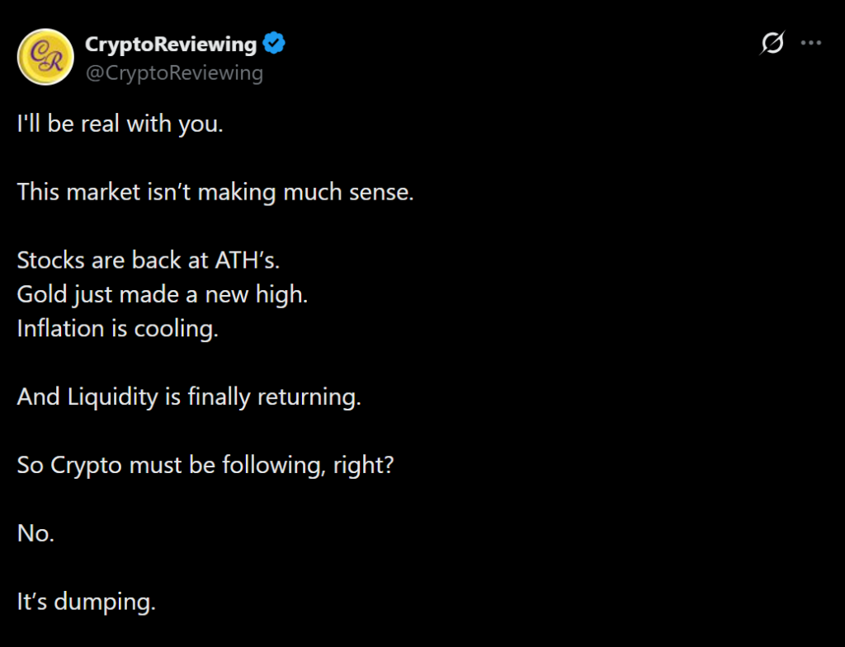Click the "This market isn't making much sense" line
This screenshot has width=845, height=647.
pos(215,193)
